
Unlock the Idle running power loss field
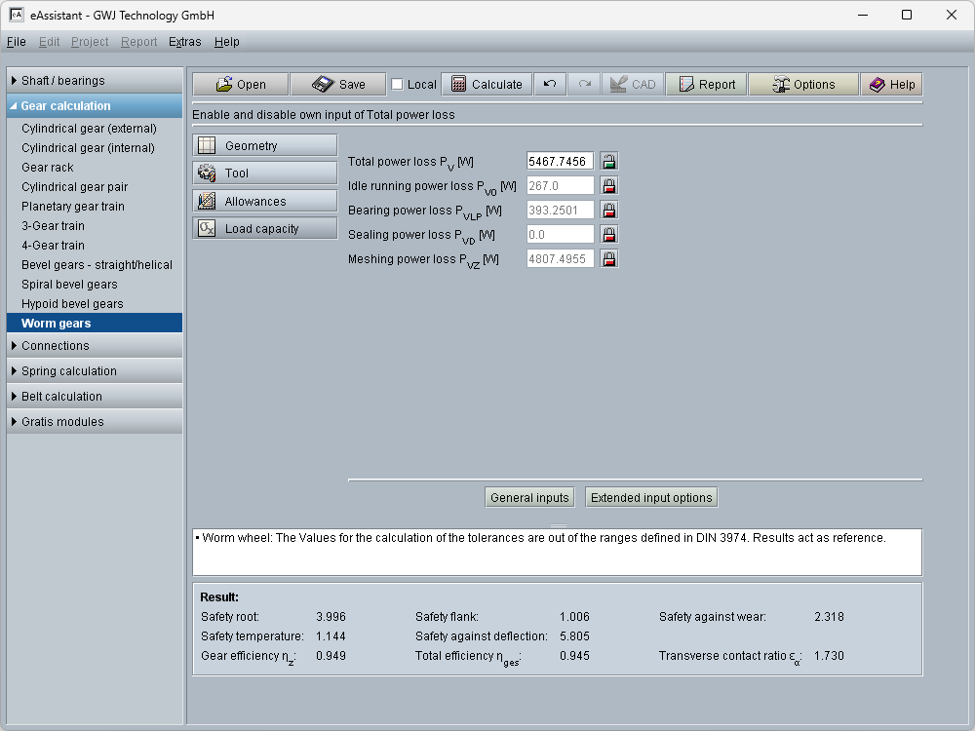(x=608, y=186)
